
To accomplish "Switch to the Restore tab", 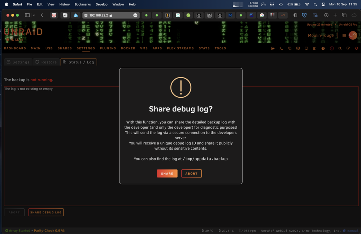I will [x=46, y=62].
